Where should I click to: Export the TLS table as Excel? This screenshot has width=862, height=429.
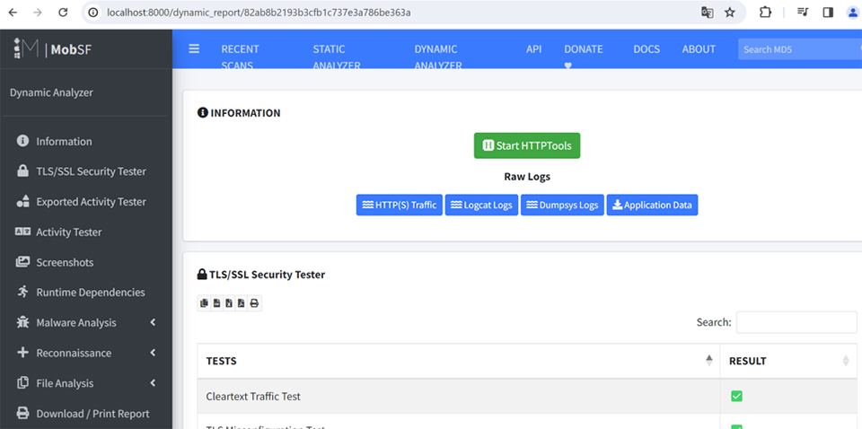point(229,303)
